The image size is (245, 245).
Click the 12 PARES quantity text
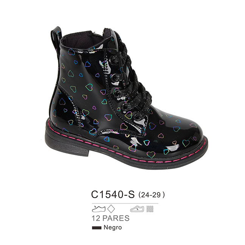111,218
